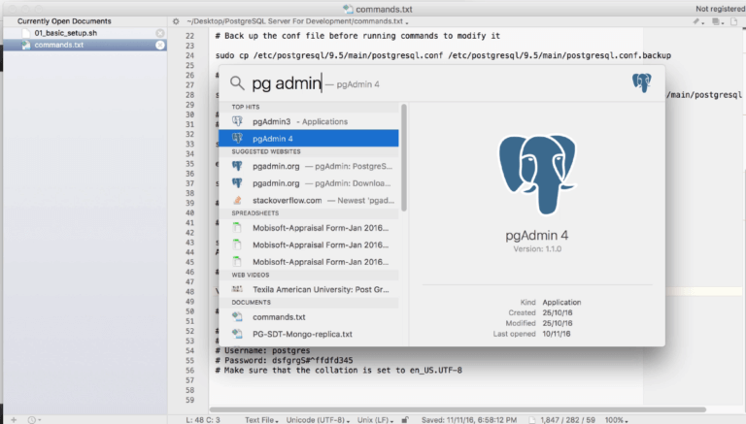Select 01_basic_setup.sh in open documents sidebar

pyautogui.click(x=66, y=33)
